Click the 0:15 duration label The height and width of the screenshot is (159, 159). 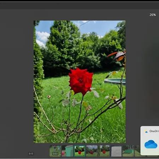(31, 154)
